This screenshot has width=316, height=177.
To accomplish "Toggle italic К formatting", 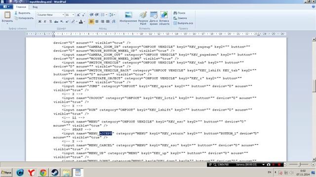I will (x=45, y=22).
